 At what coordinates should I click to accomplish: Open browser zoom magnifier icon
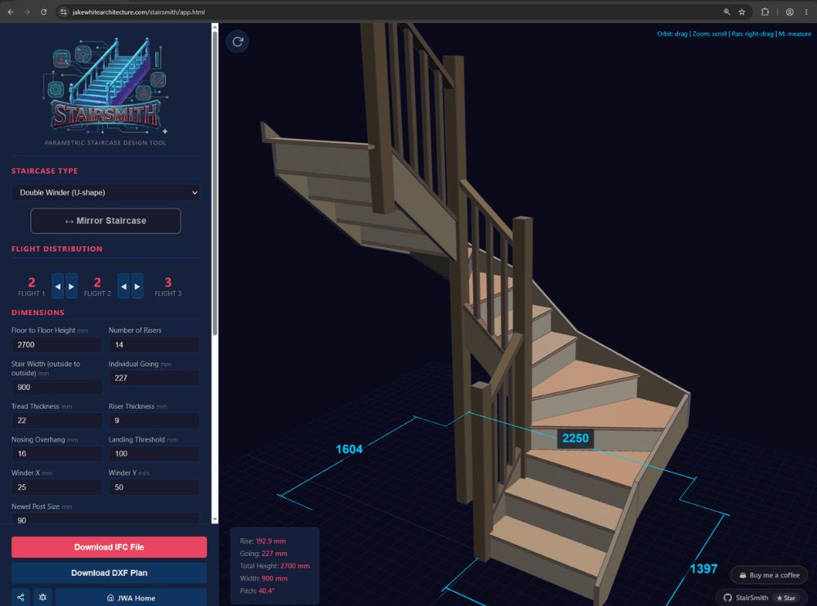click(726, 12)
